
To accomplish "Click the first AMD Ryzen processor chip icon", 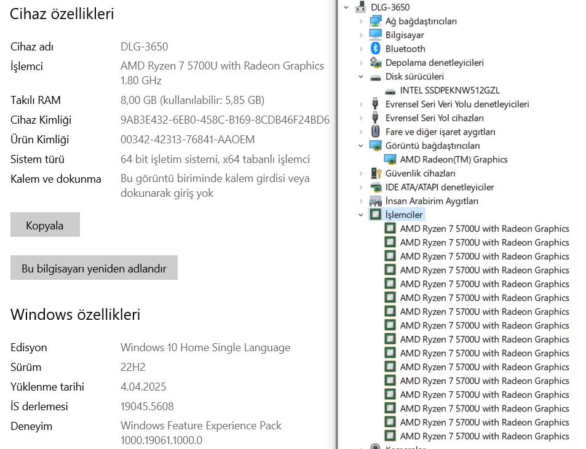I will pyautogui.click(x=390, y=228).
